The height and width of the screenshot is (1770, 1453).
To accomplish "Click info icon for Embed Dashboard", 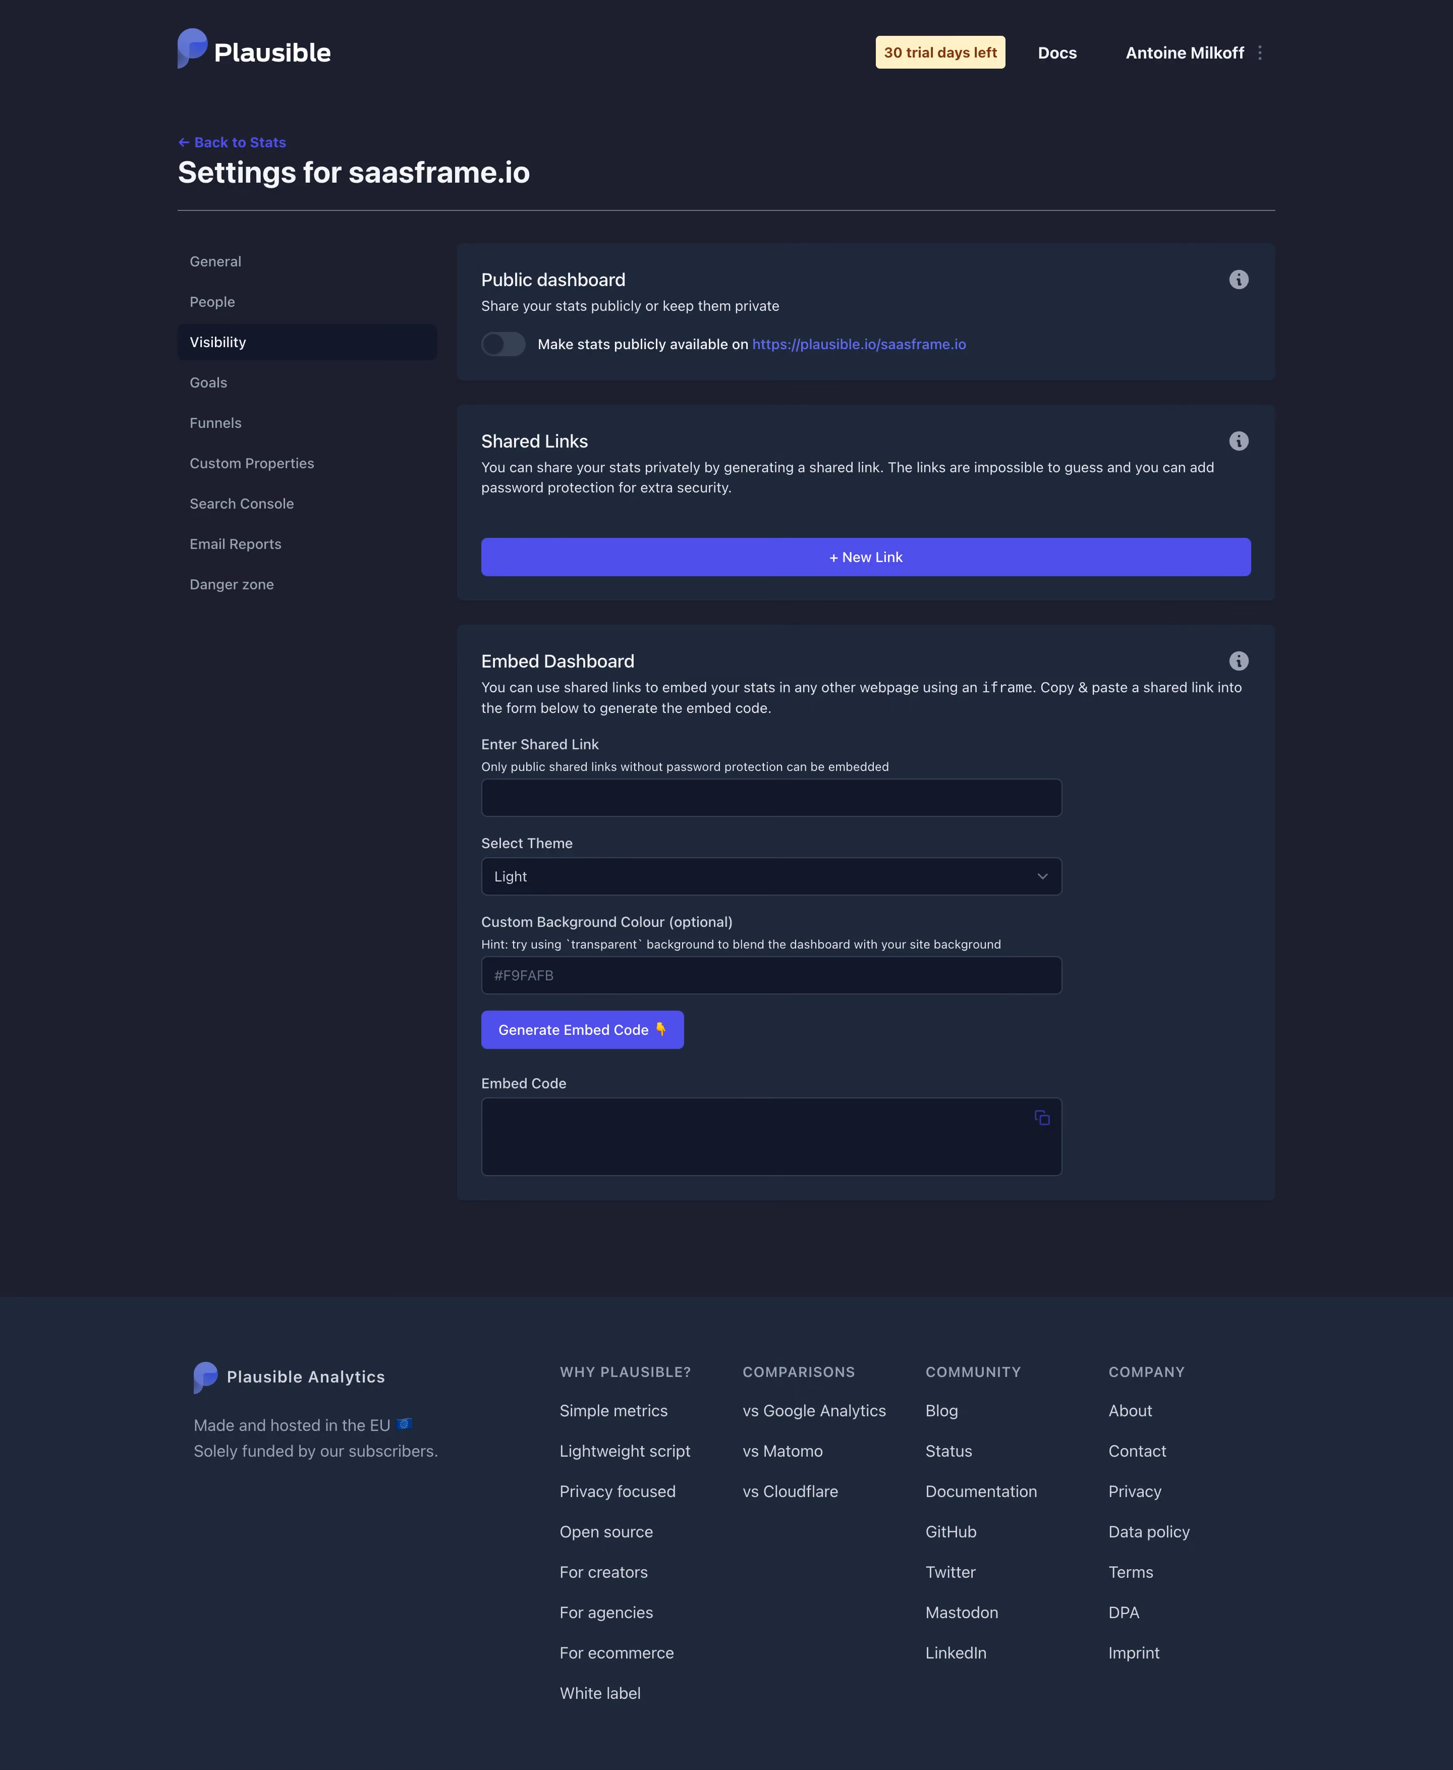I will (1239, 661).
